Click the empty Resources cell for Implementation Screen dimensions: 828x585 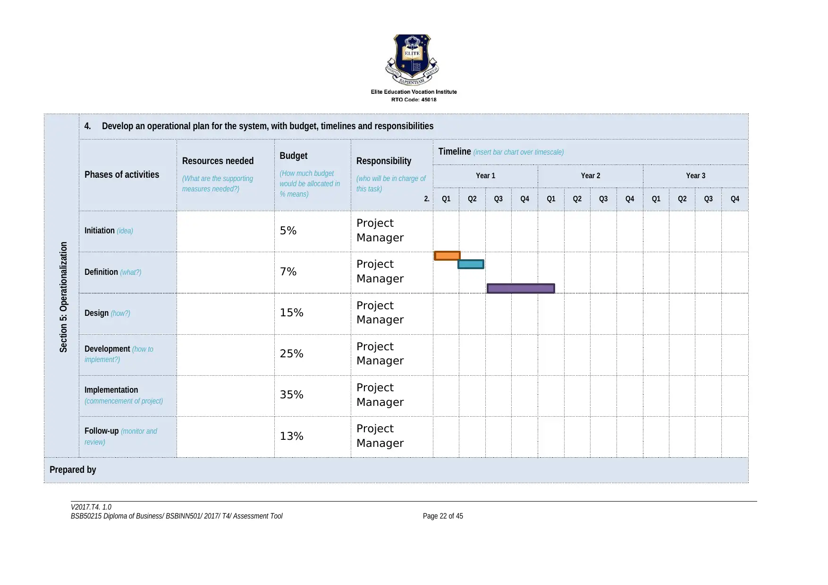coord(226,395)
